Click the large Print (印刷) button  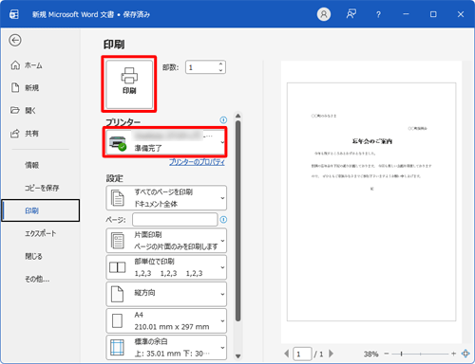129,84
